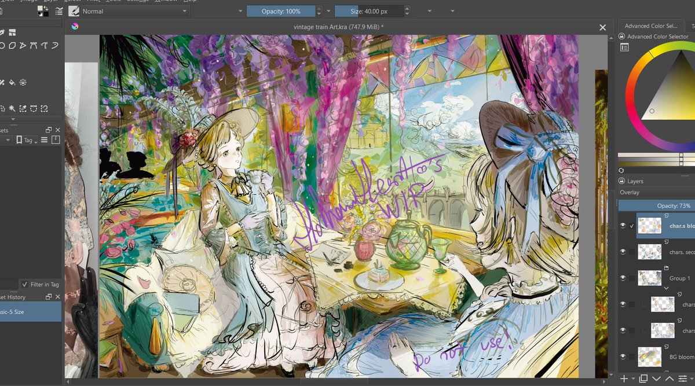
Task: Collapse the Group 1 layer
Action: [x=667, y=288]
